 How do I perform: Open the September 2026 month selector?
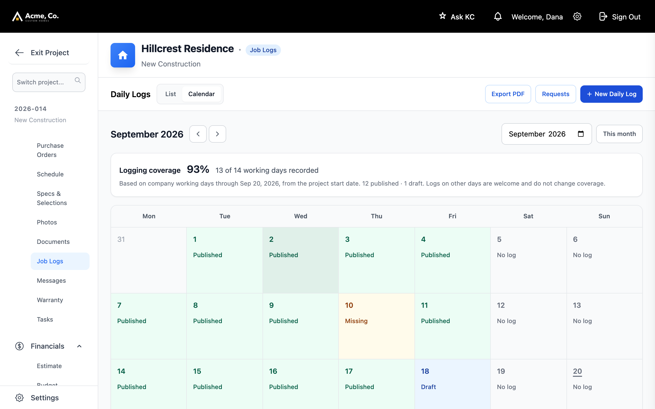[x=547, y=134]
